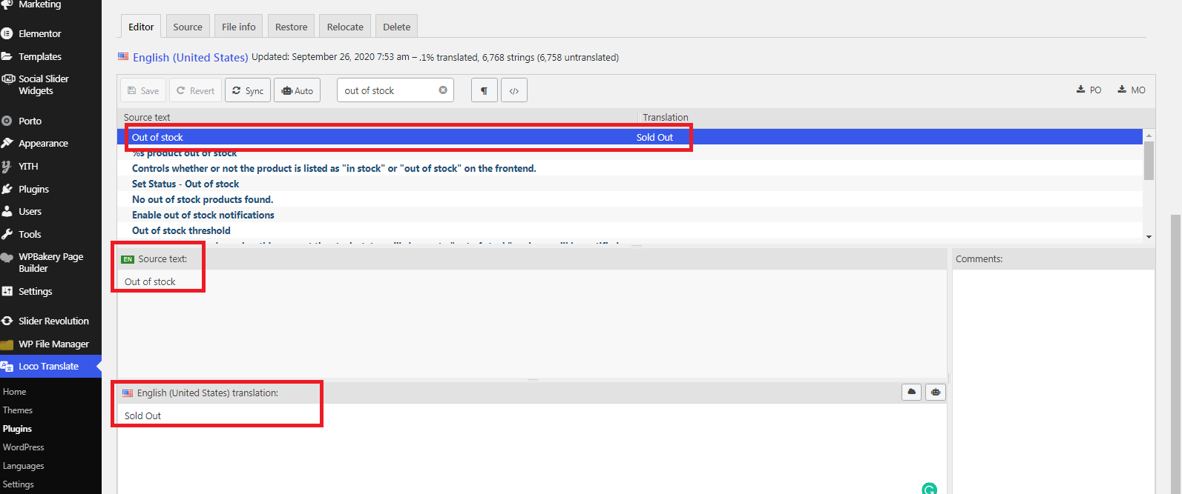1182x494 pixels.
Task: Go to the Restore tab
Action: (291, 27)
